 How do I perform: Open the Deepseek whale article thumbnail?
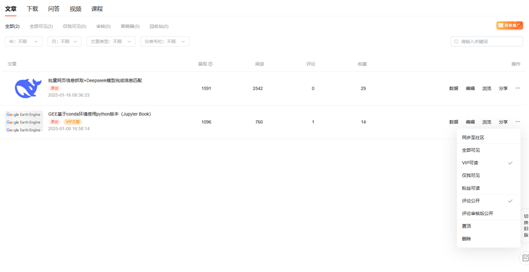pyautogui.click(x=28, y=88)
